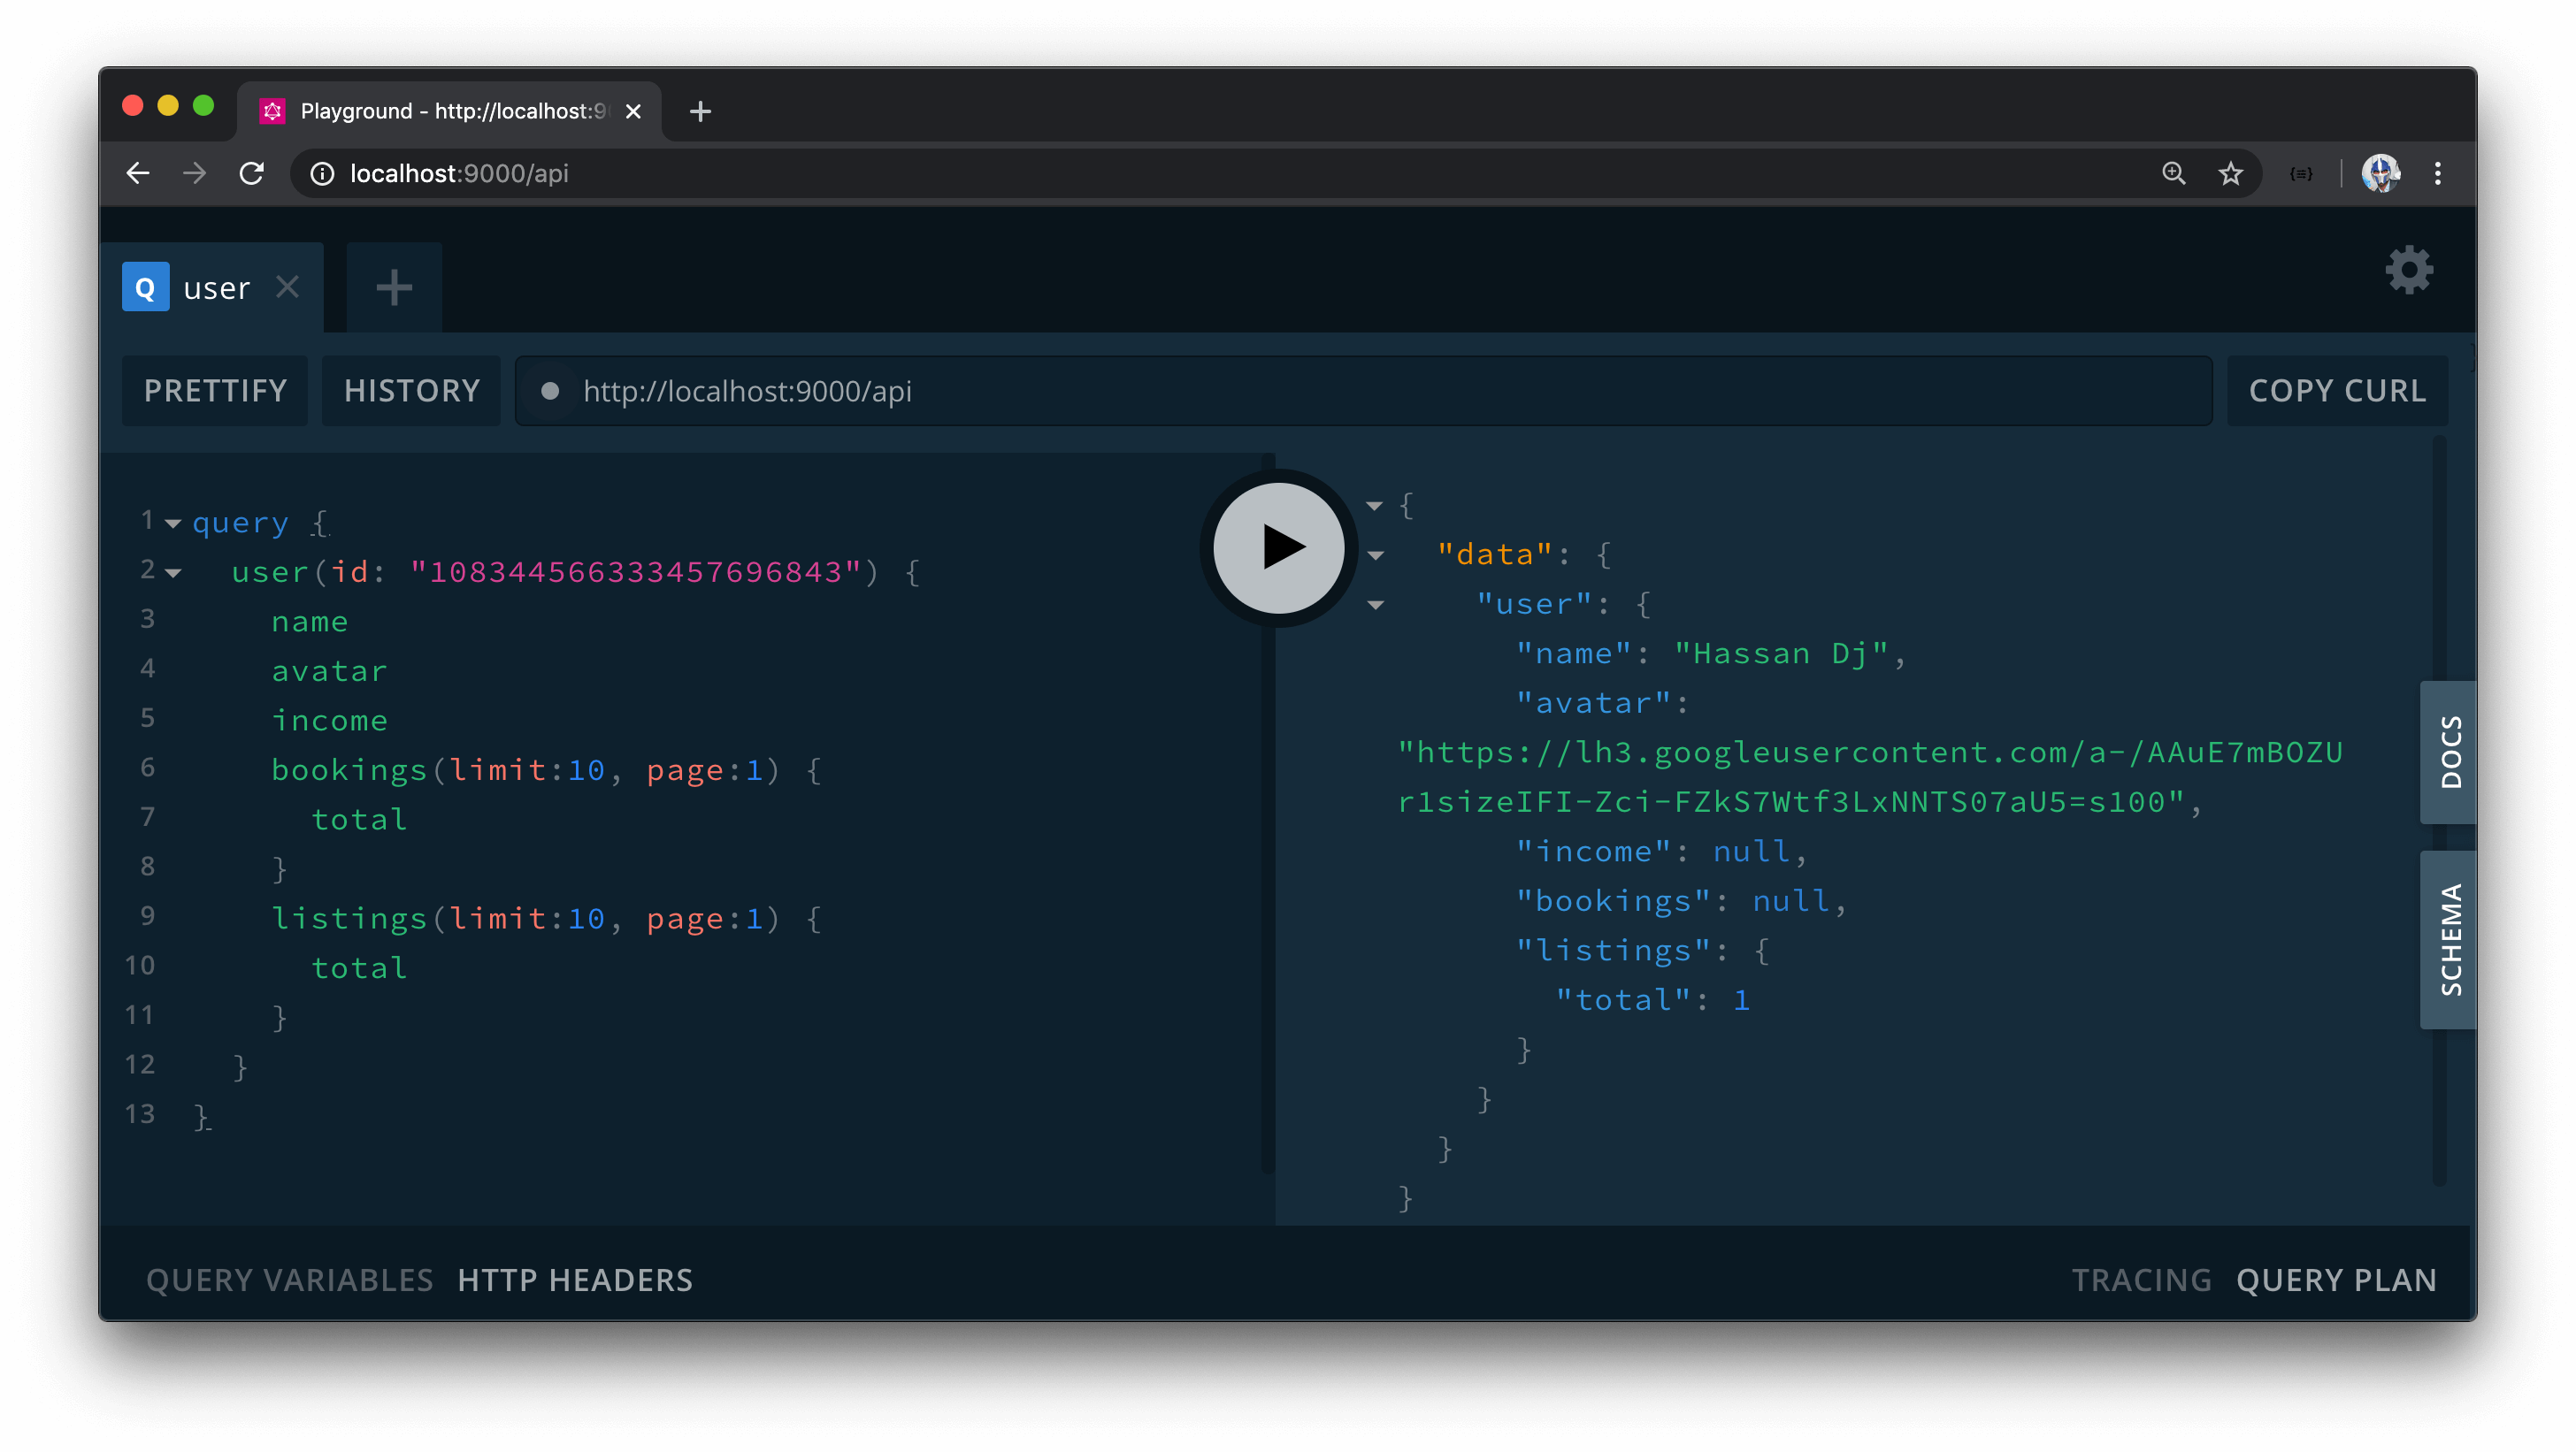
Task: Click the settings gear icon
Action: click(x=2410, y=269)
